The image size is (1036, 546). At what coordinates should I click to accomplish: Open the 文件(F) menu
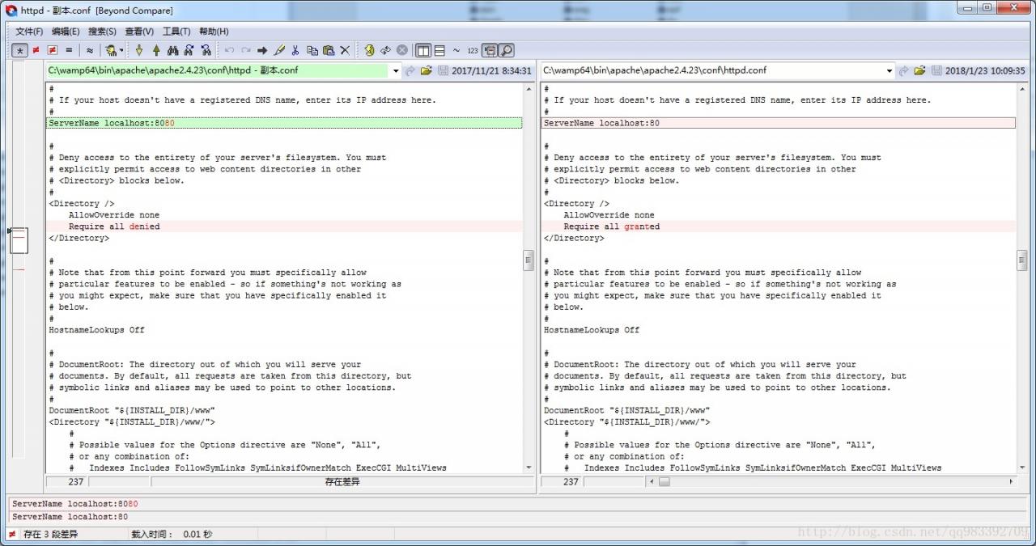[x=29, y=32]
